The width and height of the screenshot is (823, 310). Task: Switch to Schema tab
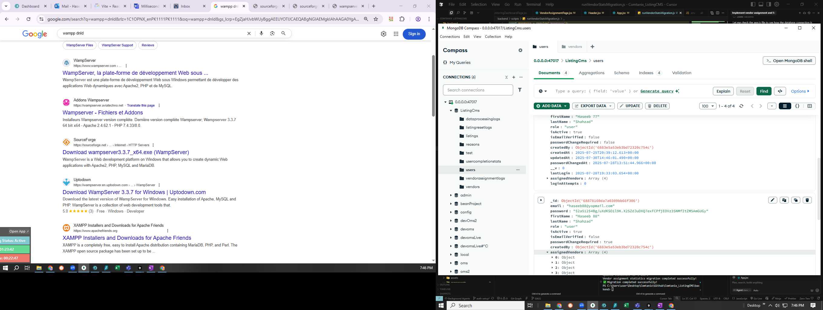click(x=621, y=73)
